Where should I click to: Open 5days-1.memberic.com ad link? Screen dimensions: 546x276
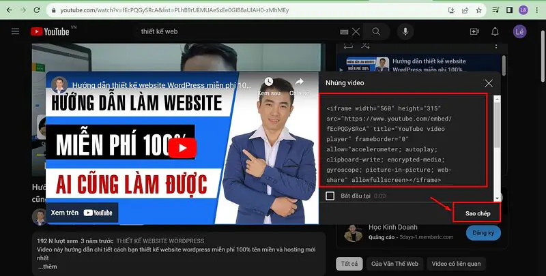426,237
